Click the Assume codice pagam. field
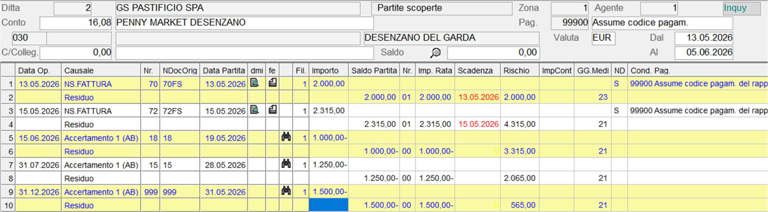The image size is (768, 212). (662, 23)
